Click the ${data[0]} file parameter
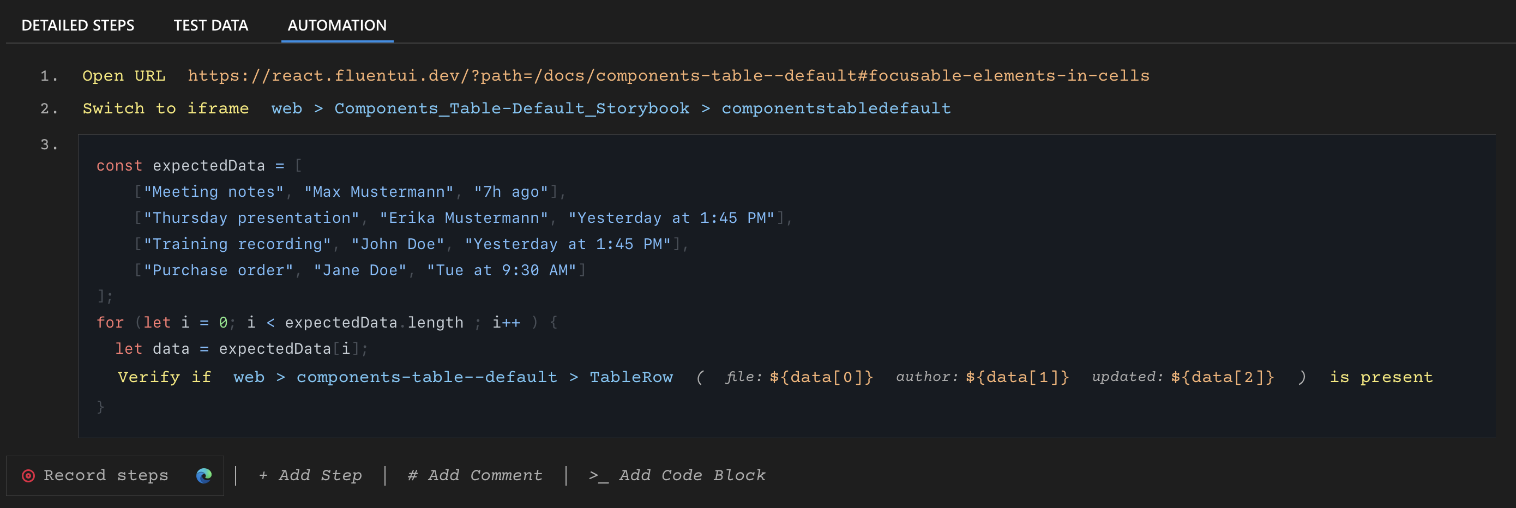Screen dimensions: 1516x508 pos(821,378)
